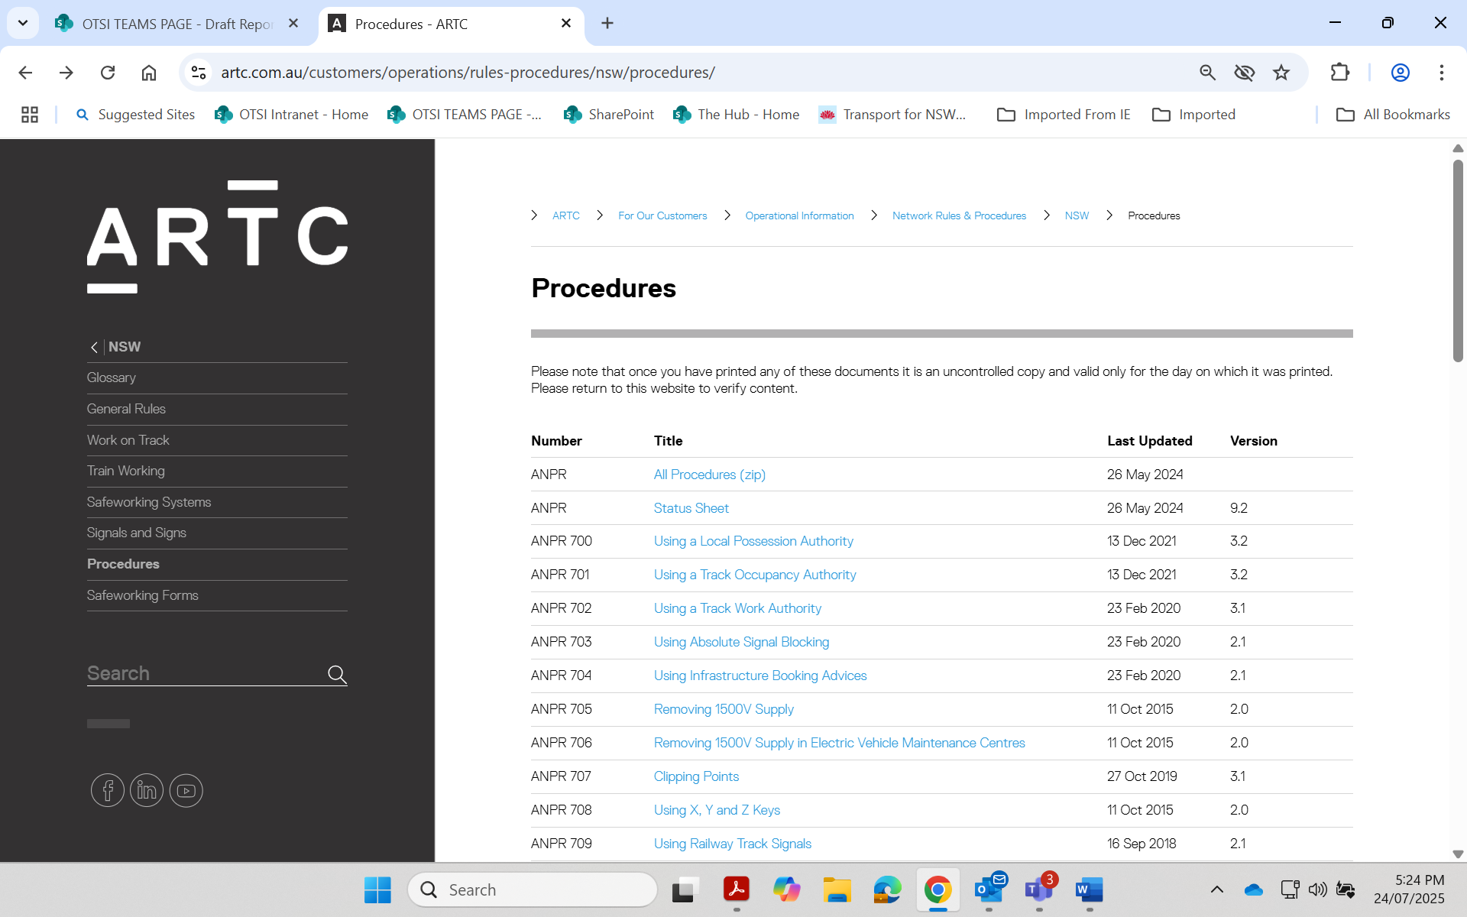Select Safeworking Systems in sidebar menu
This screenshot has width=1467, height=917.
tap(149, 502)
